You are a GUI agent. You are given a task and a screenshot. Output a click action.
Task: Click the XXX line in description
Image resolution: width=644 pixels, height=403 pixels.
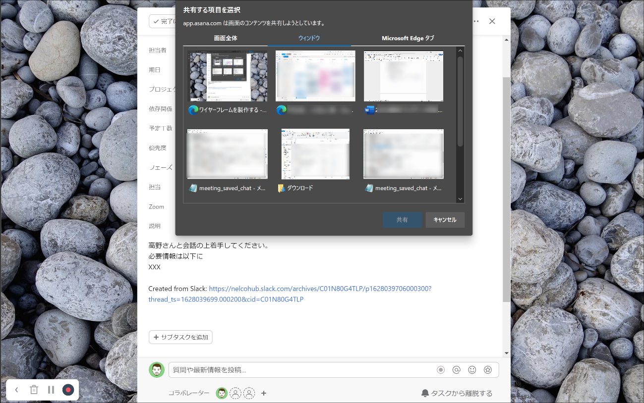coord(155,267)
